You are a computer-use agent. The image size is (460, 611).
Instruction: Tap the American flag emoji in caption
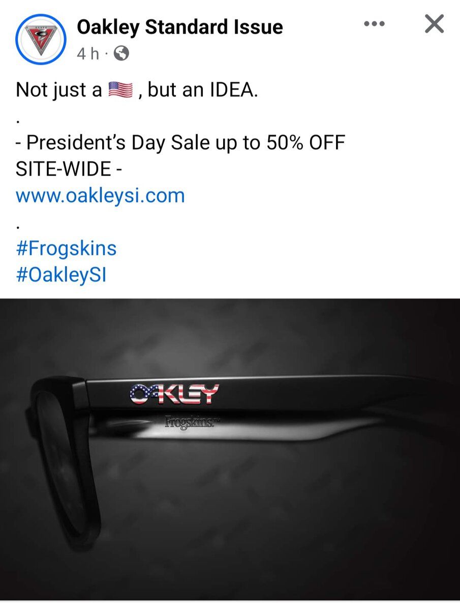[x=120, y=90]
